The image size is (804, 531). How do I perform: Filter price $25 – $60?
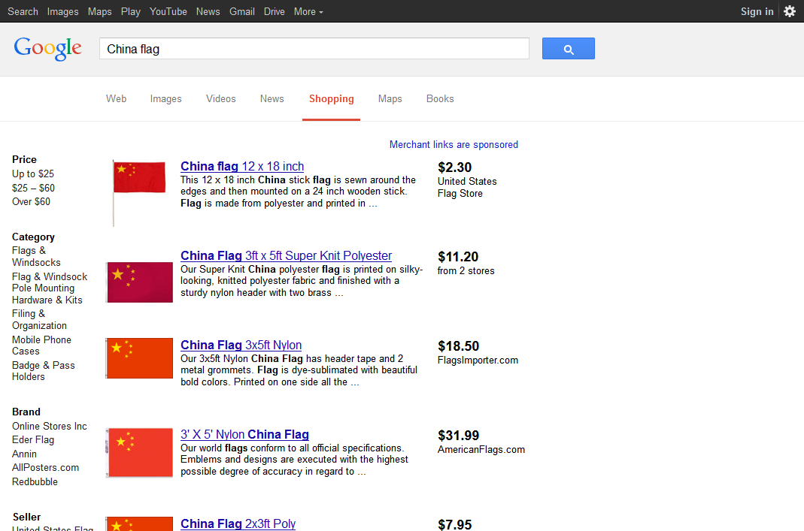[x=33, y=188]
